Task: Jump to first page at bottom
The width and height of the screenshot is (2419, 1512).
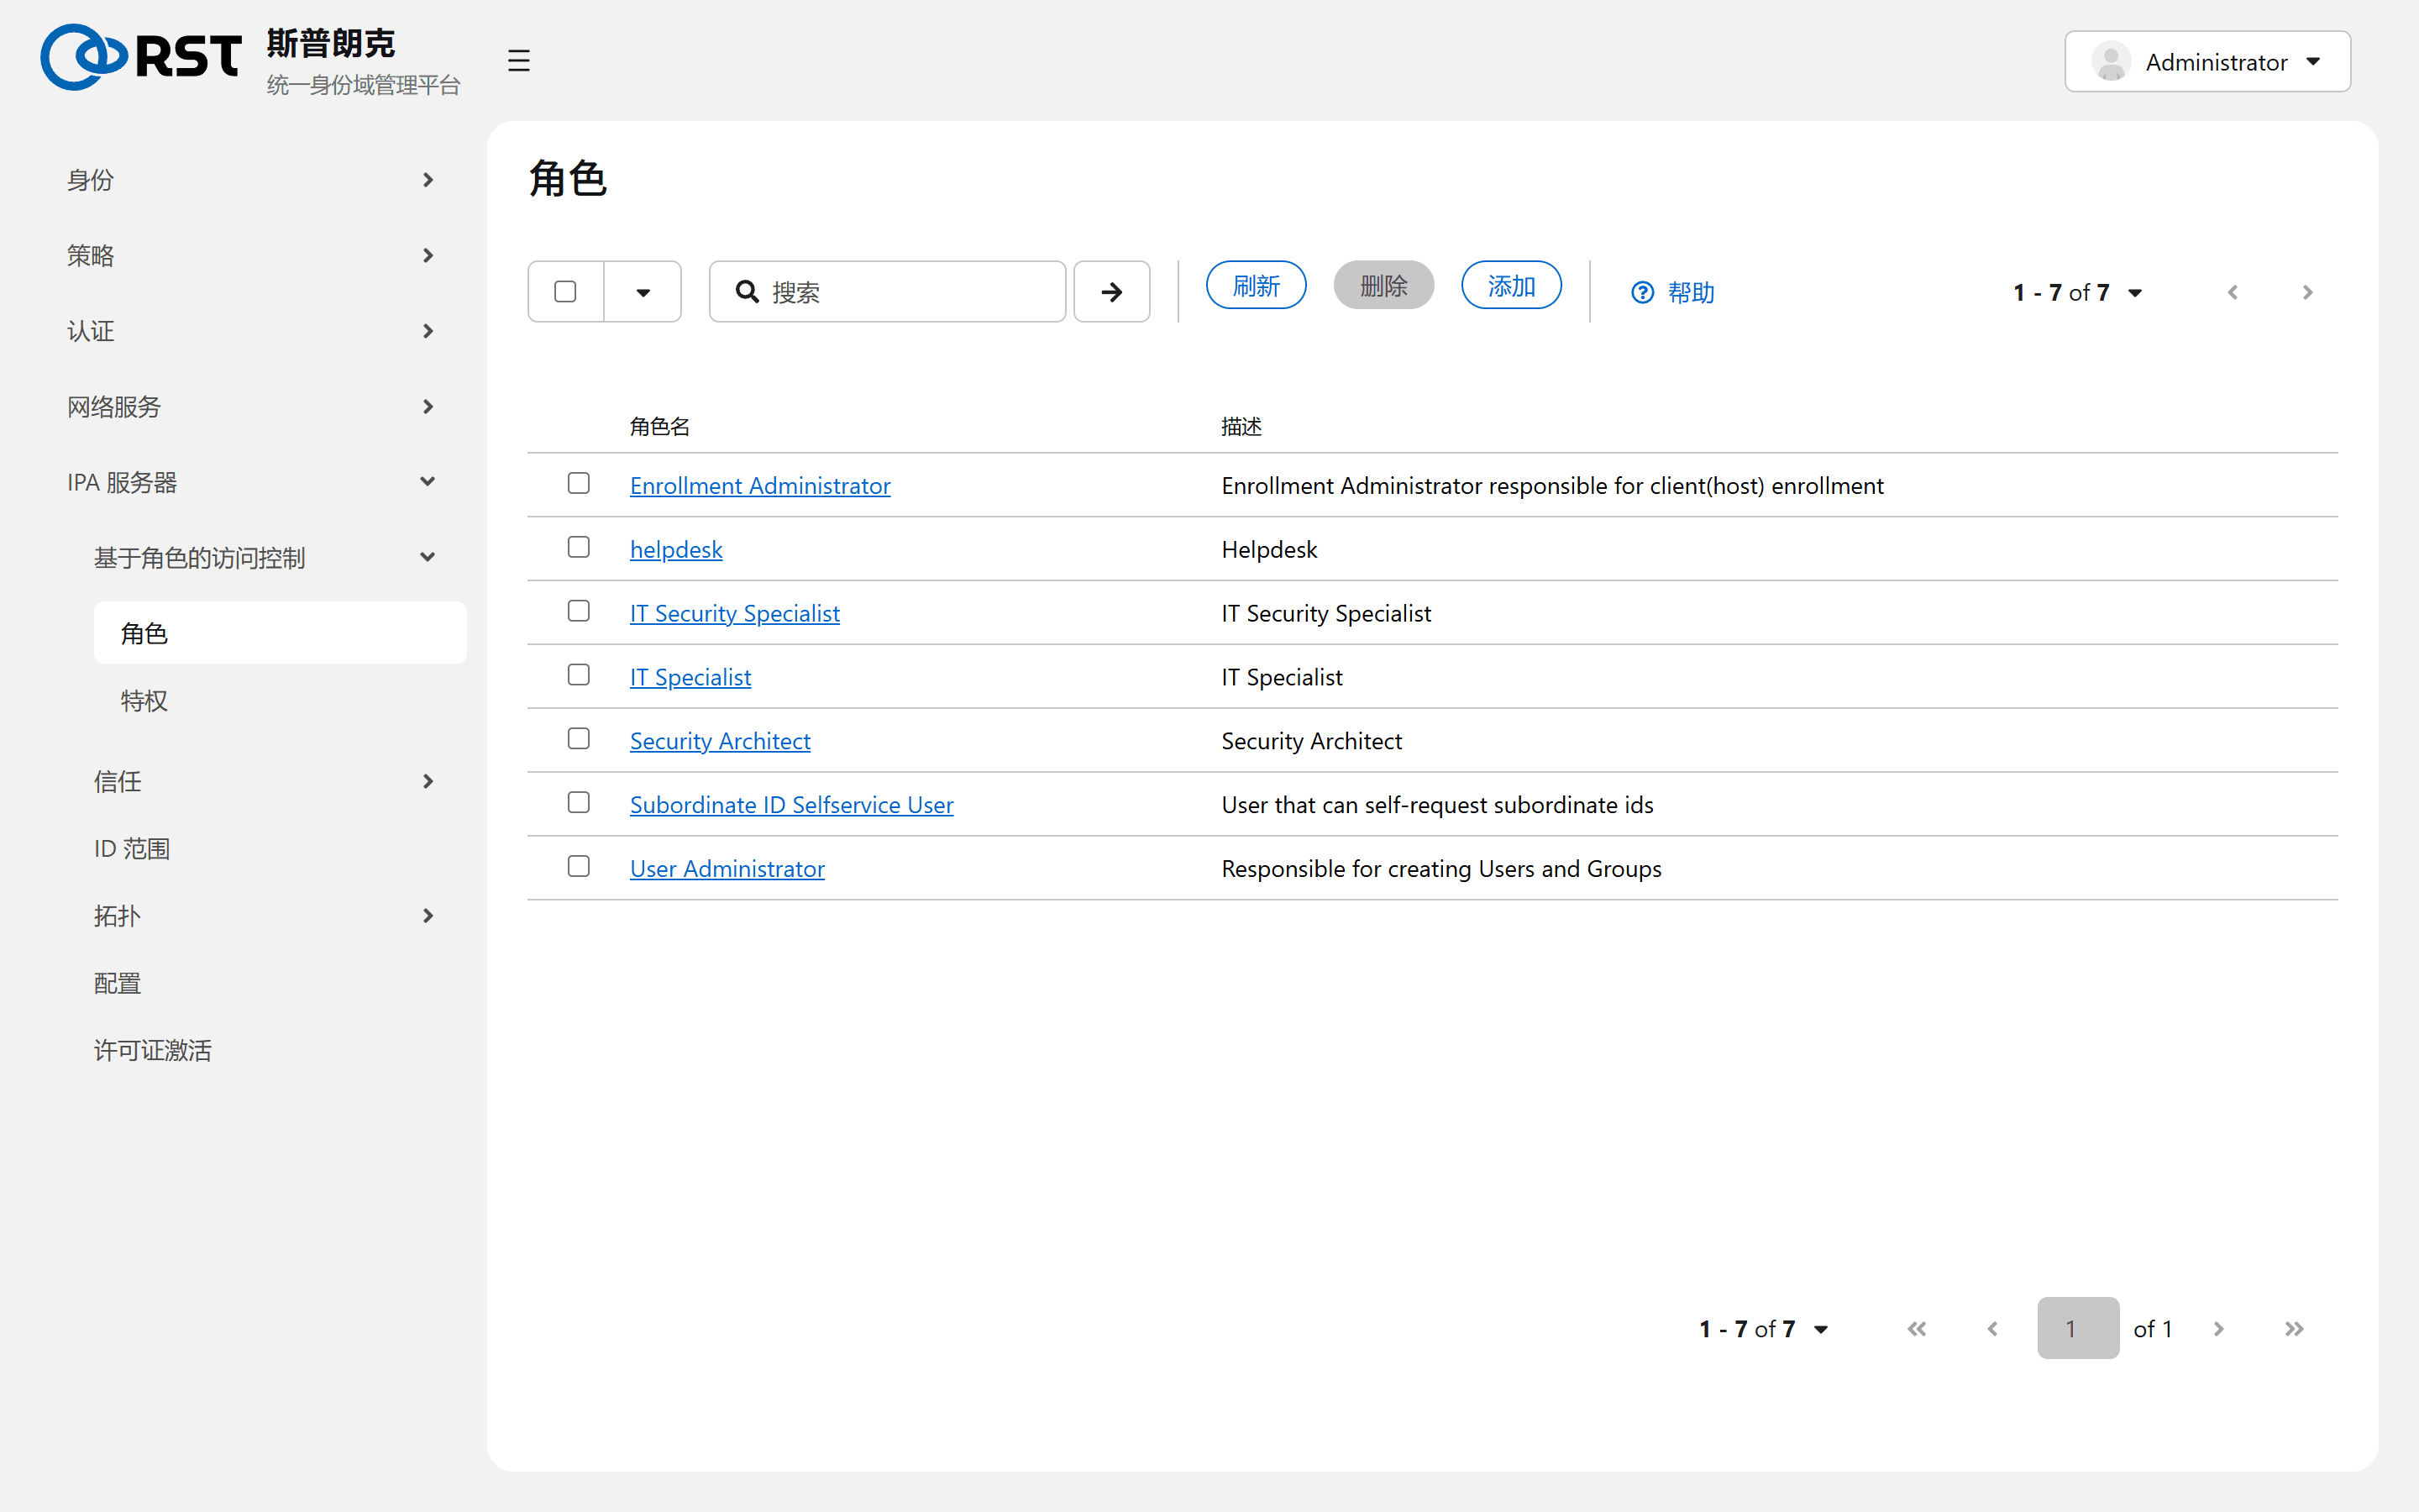Action: (x=1916, y=1329)
